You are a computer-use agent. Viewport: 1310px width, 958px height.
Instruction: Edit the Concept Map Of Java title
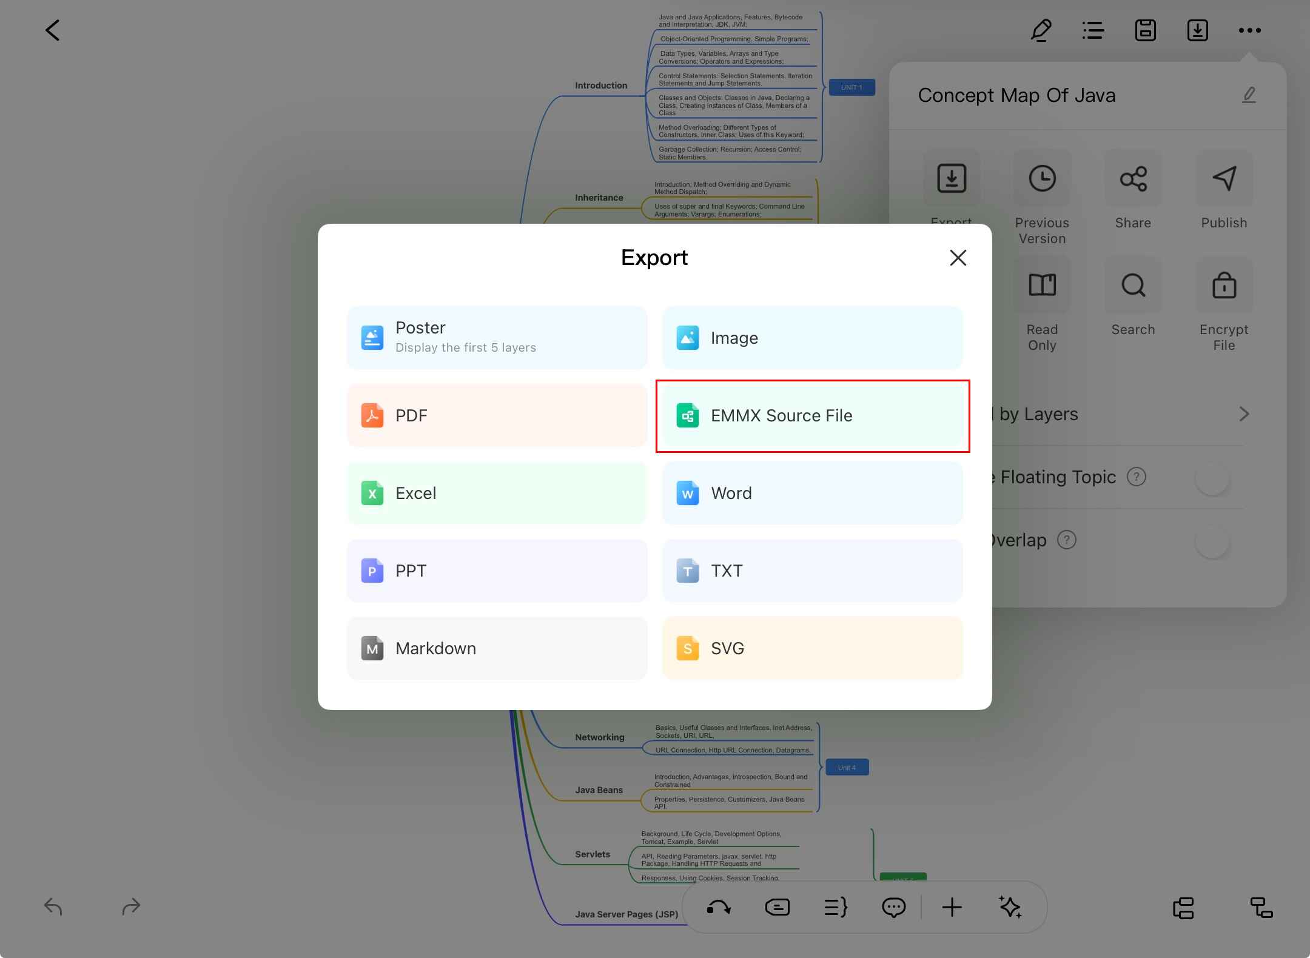point(1249,95)
